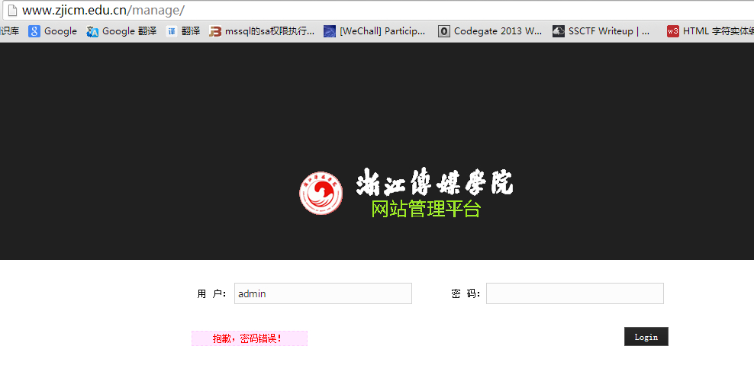Click the 抱歉，密码错误 error message
The width and height of the screenshot is (754, 391).
250,338
